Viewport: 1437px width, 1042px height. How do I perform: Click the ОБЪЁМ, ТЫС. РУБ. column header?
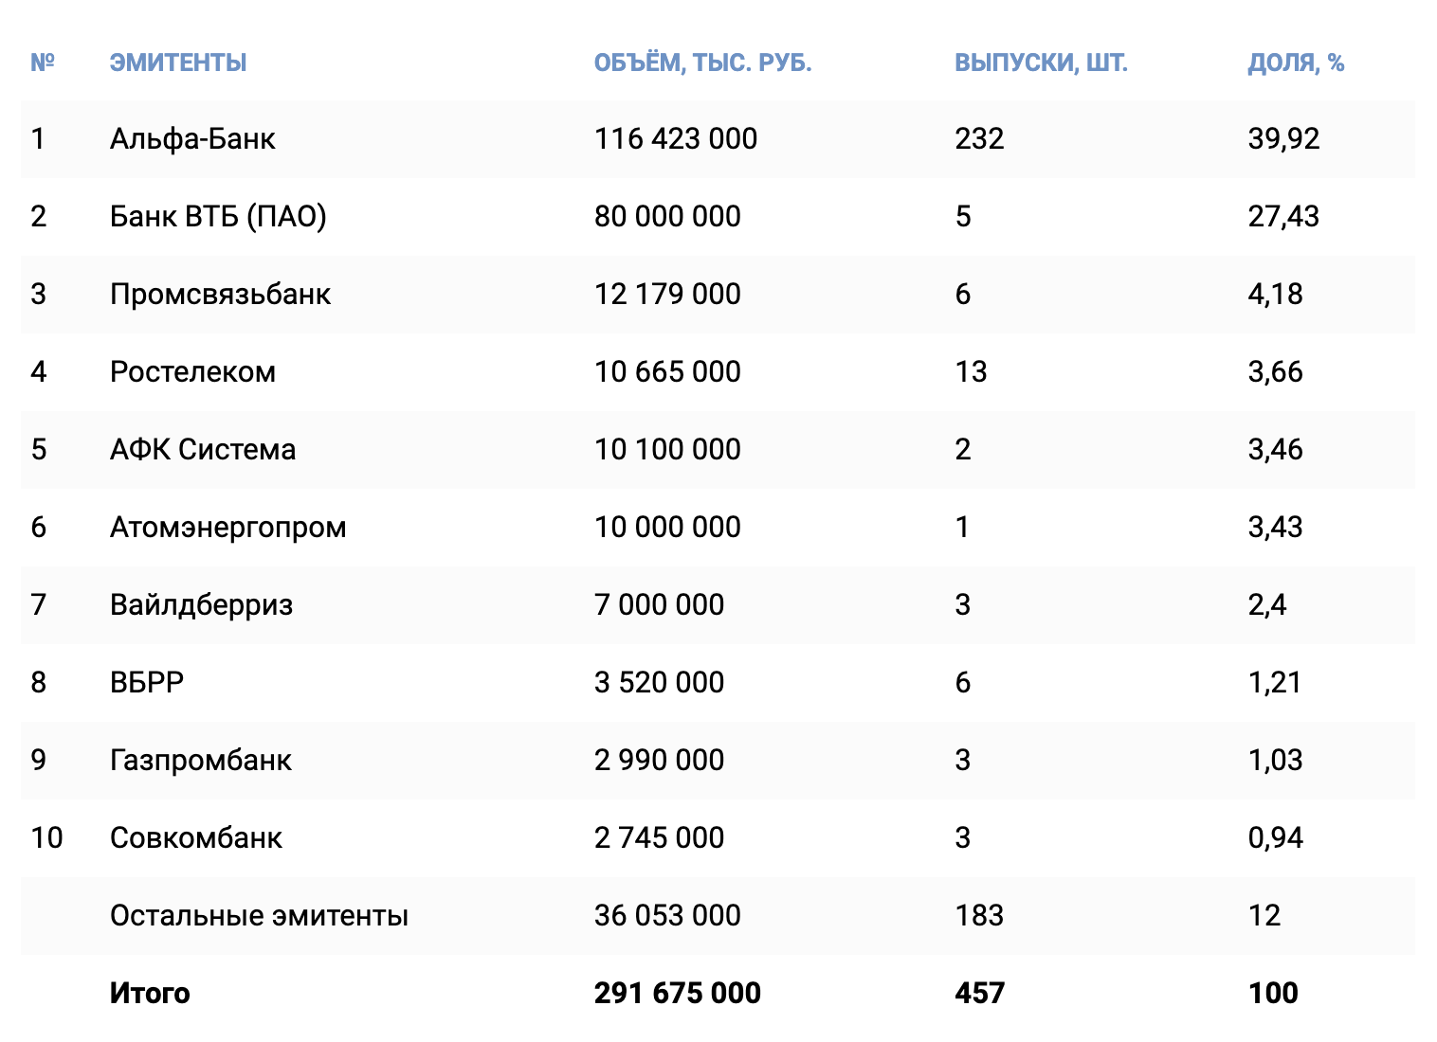[x=702, y=63]
